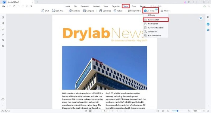
Task: Open the 100% zoom level dropdown
Action: (197, 111)
